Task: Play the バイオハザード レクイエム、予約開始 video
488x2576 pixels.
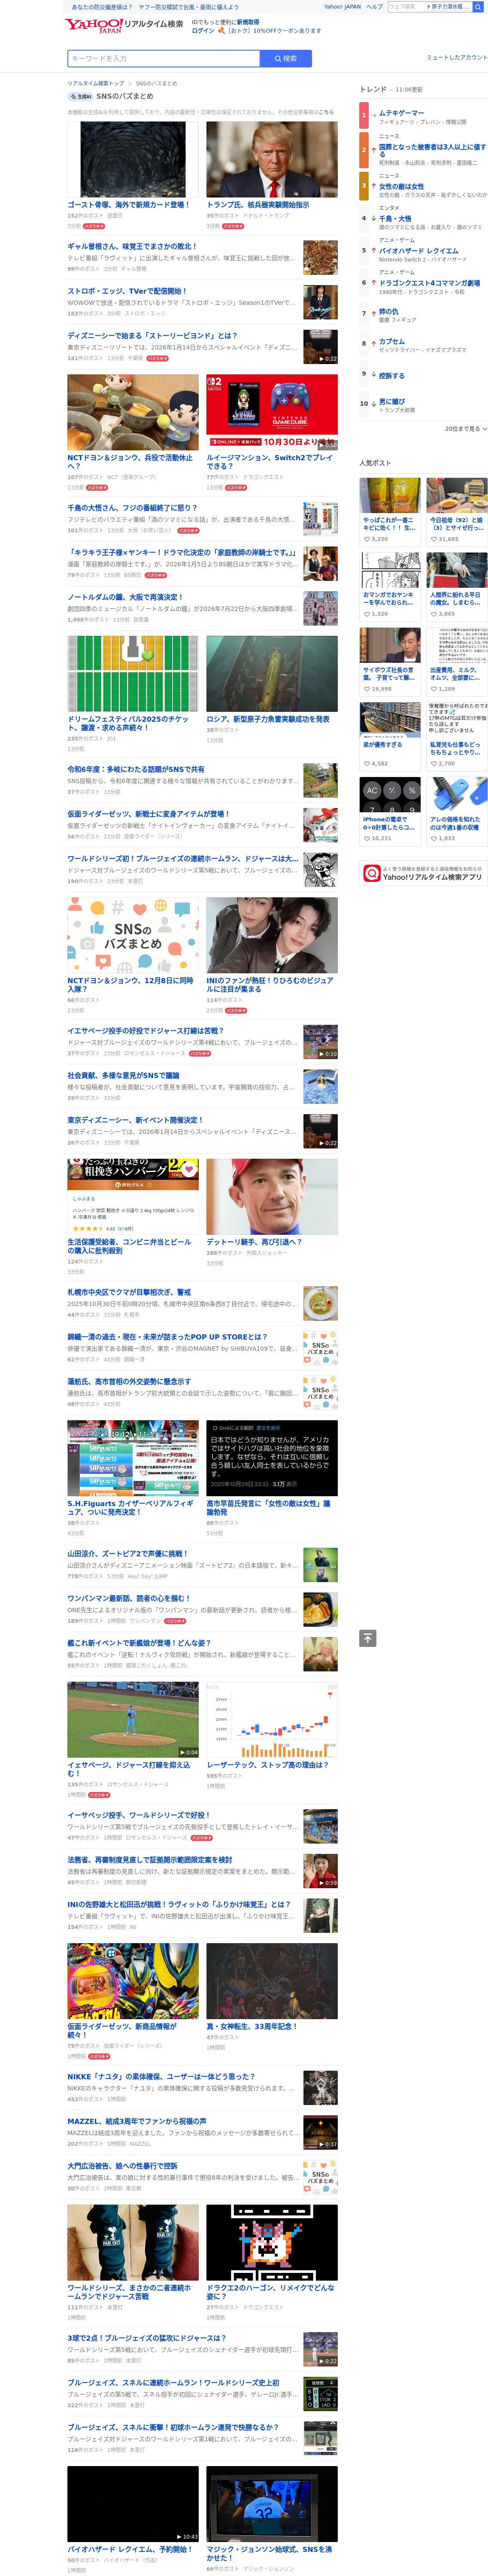Action: point(133,2504)
